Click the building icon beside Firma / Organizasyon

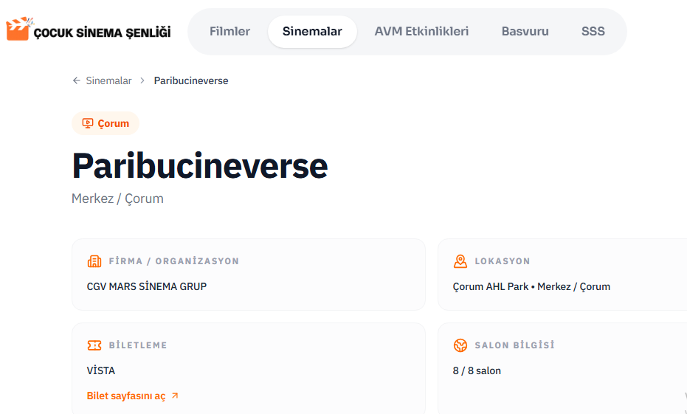click(94, 261)
